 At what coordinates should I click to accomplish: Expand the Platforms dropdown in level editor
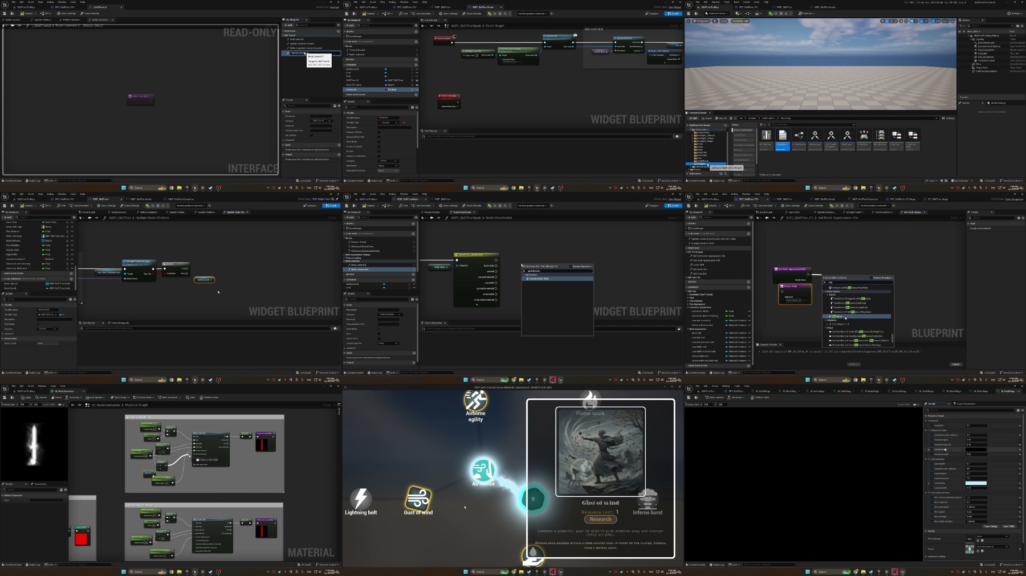tap(808, 14)
